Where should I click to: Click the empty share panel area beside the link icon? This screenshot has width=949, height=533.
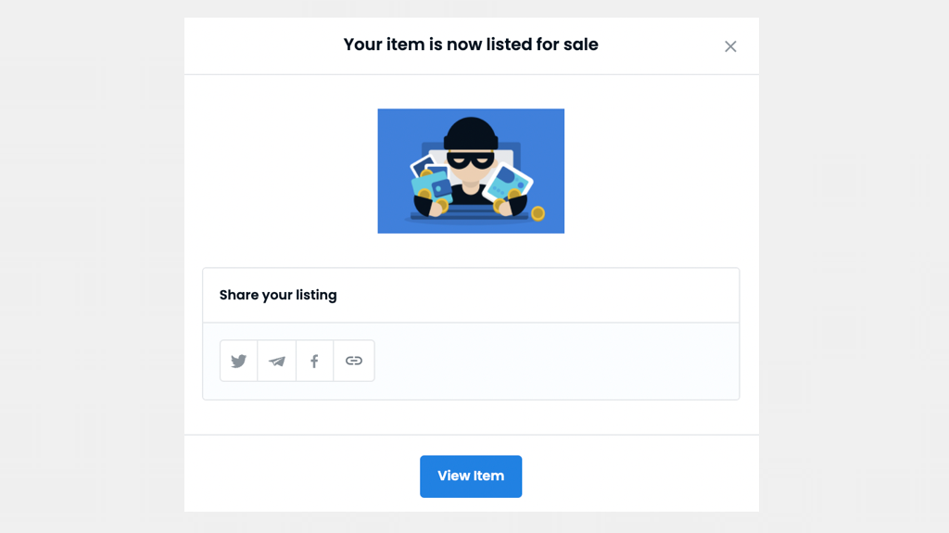click(x=556, y=362)
